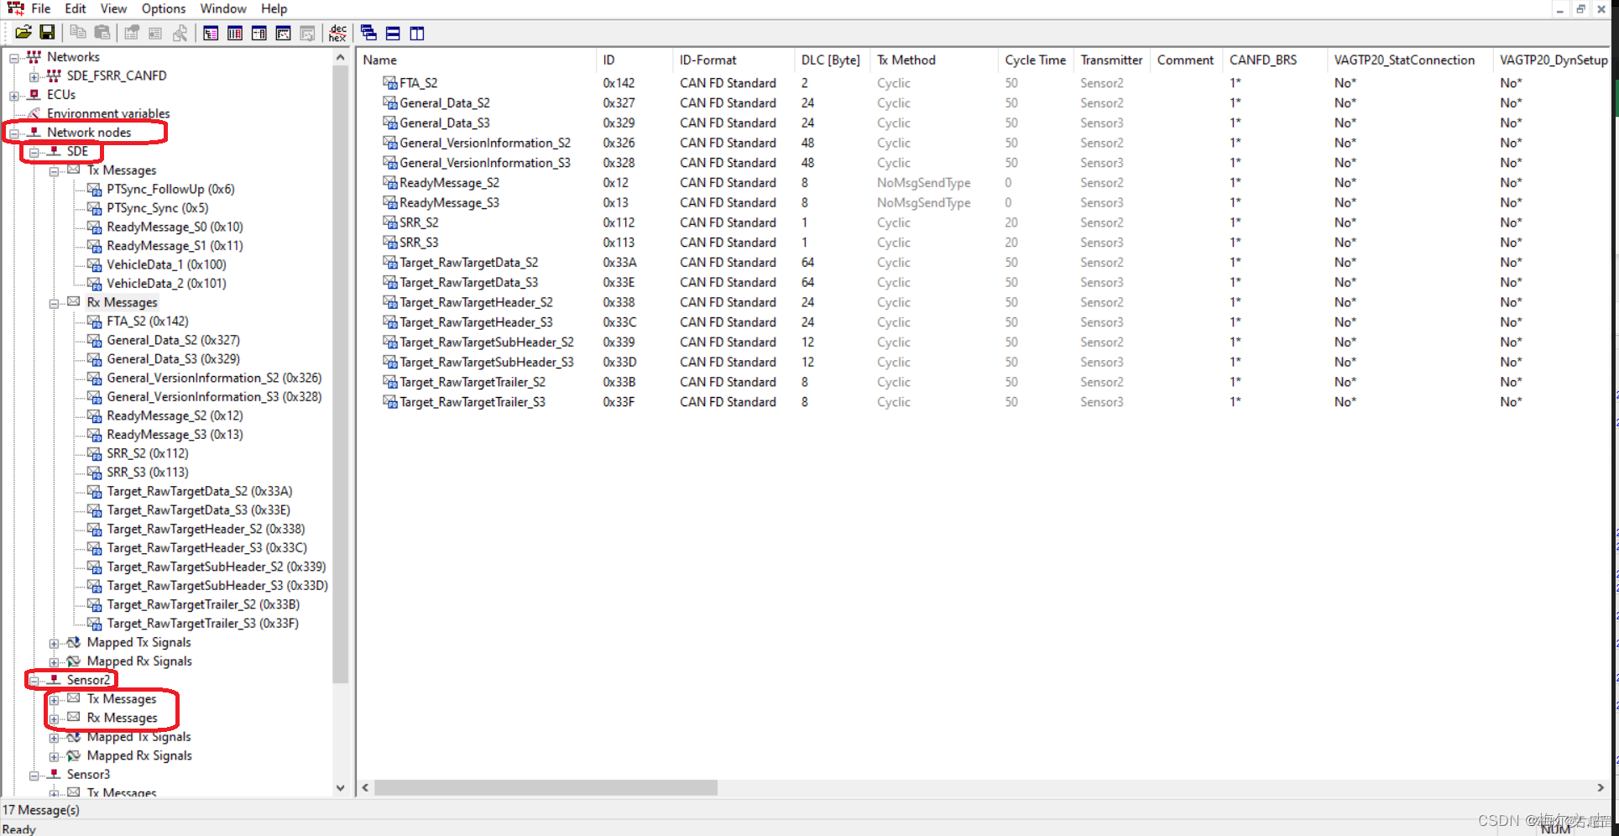Expand Rx Messages under Sensor2
This screenshot has width=1619, height=836.
point(55,719)
